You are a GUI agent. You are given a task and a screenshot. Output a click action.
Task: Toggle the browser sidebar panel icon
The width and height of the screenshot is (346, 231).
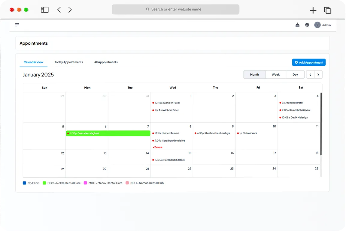(44, 10)
